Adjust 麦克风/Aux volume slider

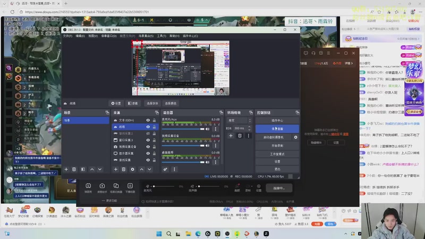tap(183, 129)
